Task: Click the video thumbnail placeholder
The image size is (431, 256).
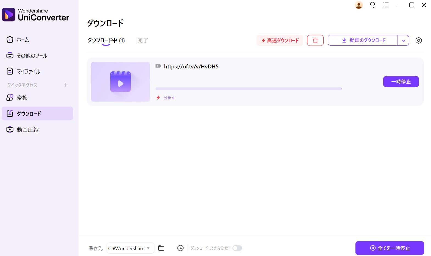Action: (x=120, y=82)
